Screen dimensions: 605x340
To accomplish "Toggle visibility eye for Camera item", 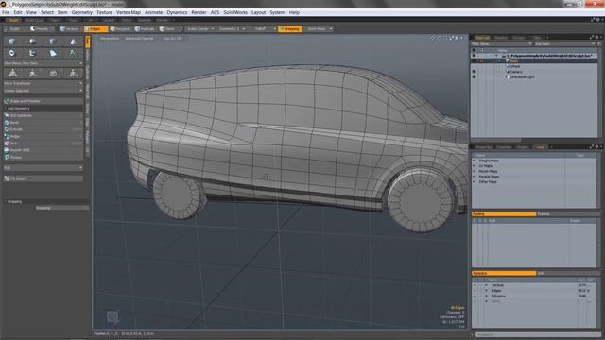I will (x=474, y=72).
